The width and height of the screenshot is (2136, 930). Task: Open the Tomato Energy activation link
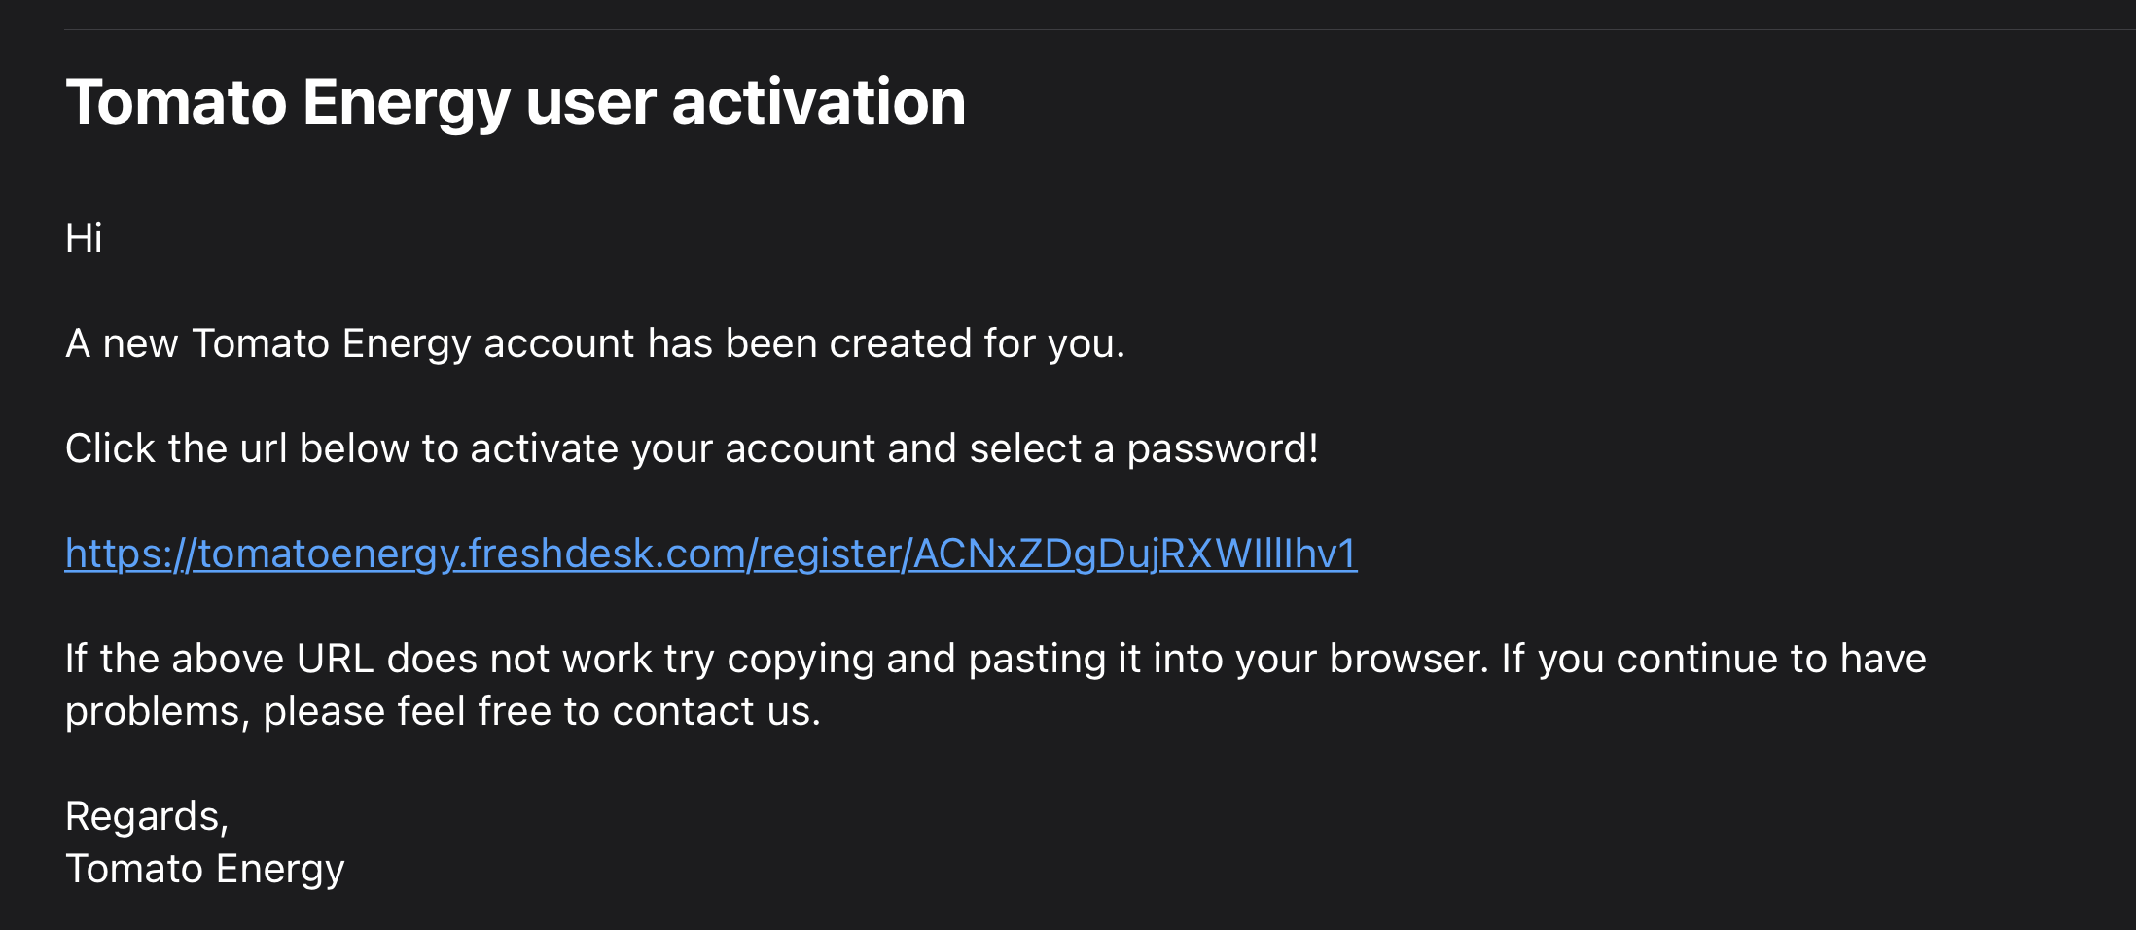710,554
